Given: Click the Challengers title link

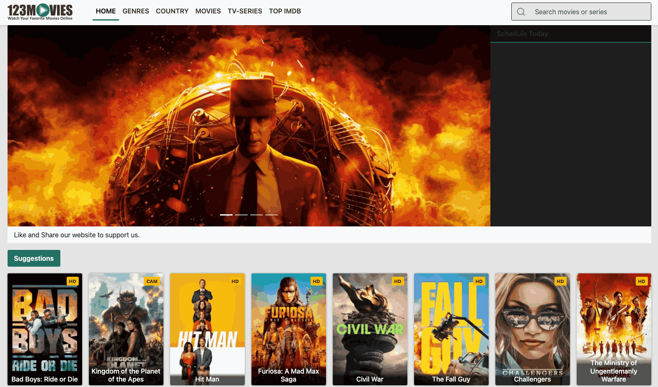Looking at the screenshot, I should pos(533,379).
